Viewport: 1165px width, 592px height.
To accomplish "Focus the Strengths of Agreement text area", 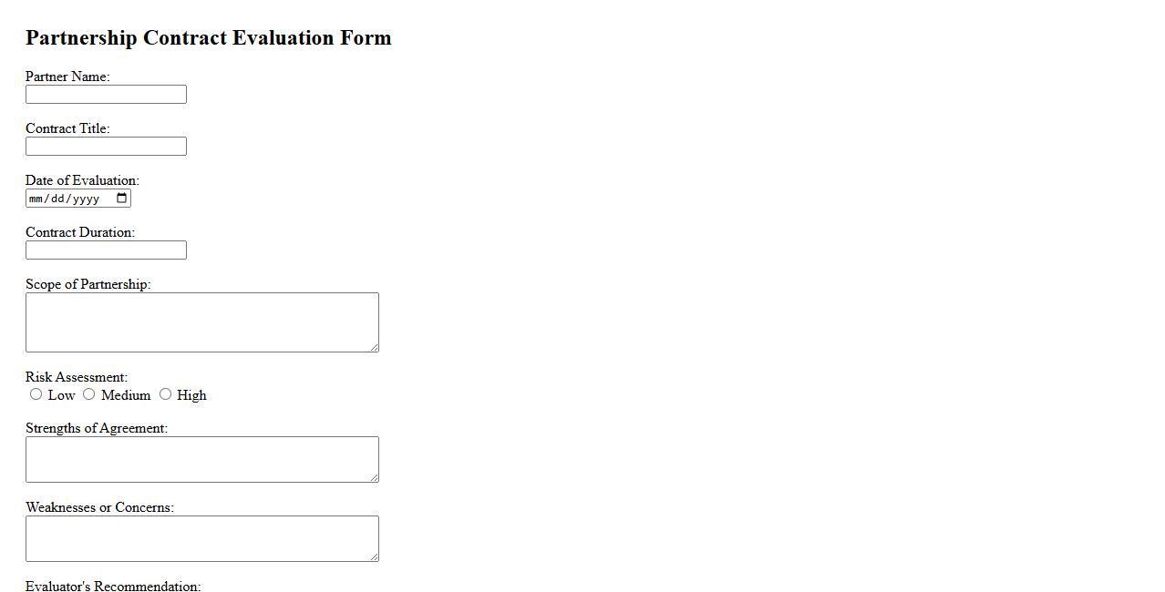I will coord(201,459).
